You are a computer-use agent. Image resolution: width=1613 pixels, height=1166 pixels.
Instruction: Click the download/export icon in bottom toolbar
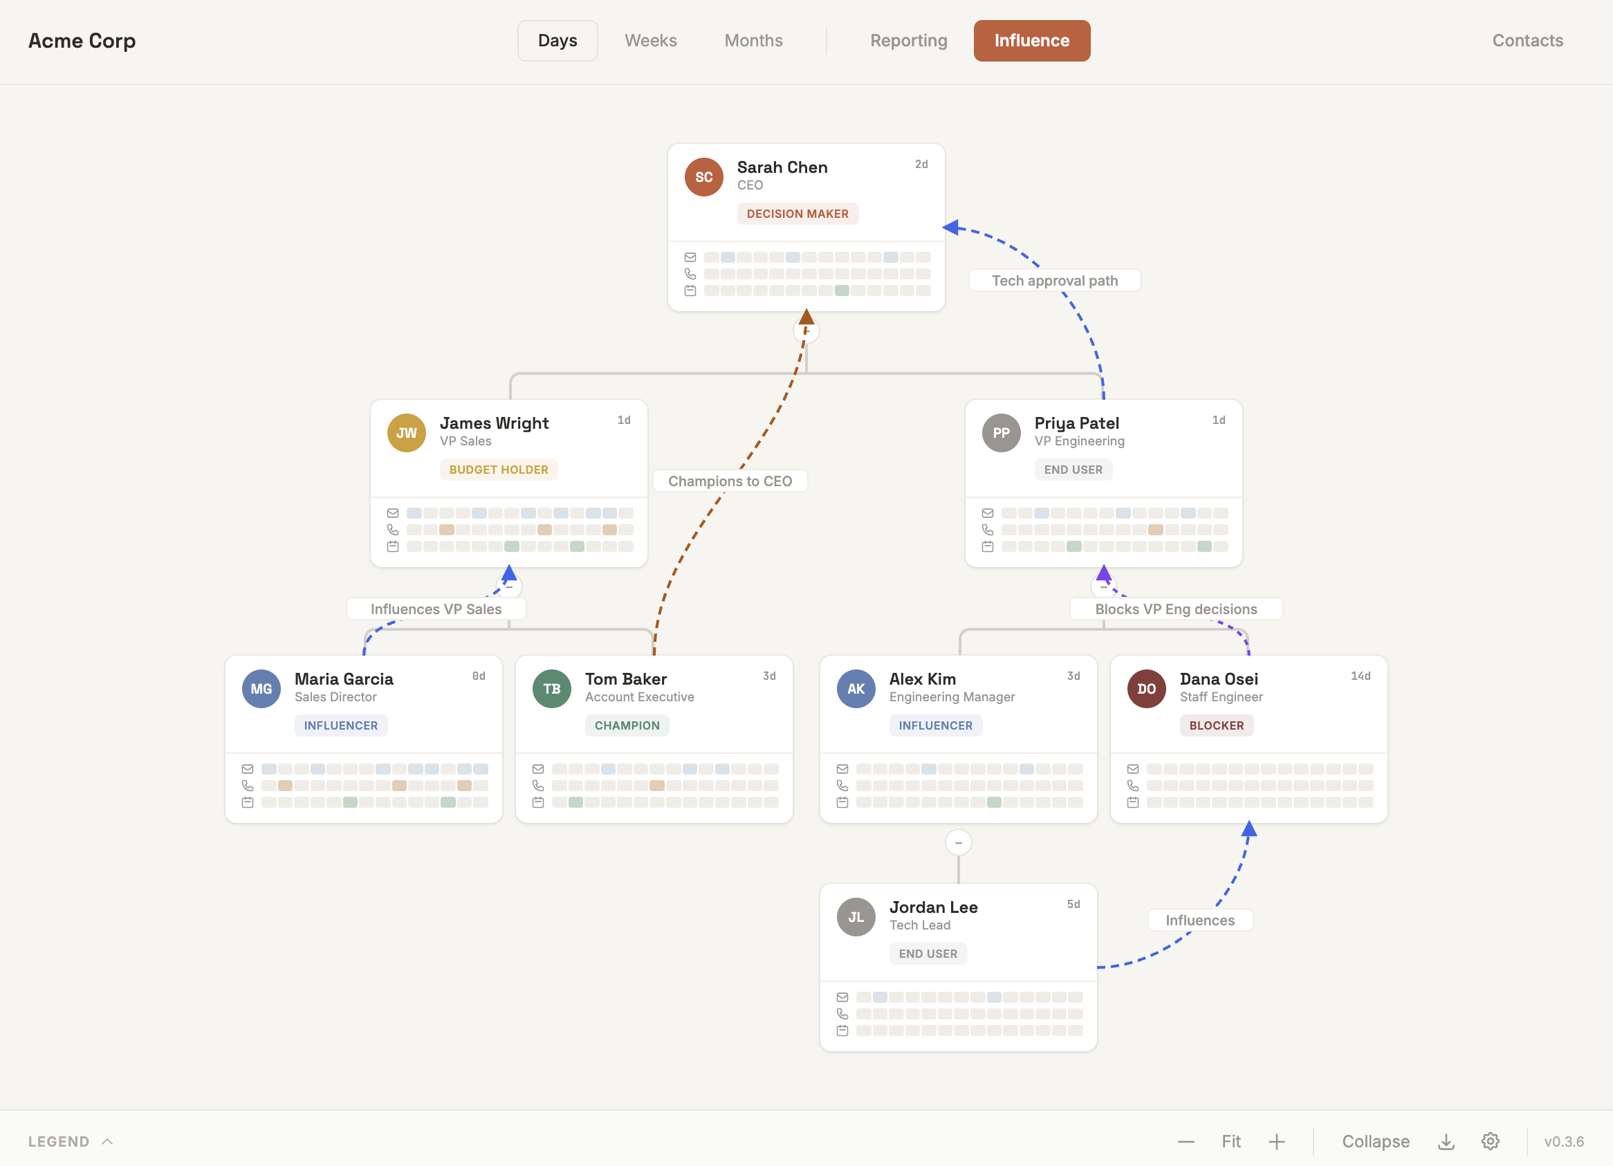[x=1446, y=1140]
